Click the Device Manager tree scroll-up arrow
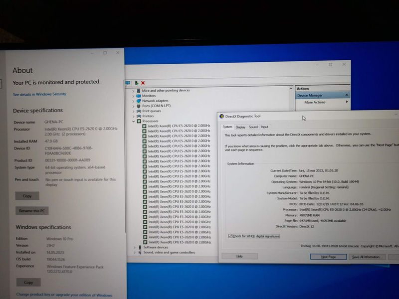This screenshot has height=299, width=399. (x=291, y=89)
